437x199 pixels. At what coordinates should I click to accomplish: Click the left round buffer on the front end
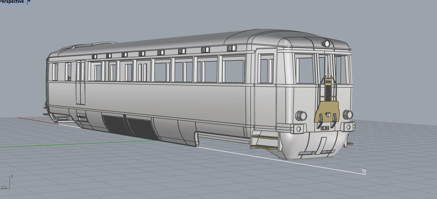[301, 116]
